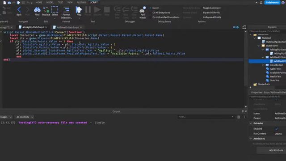This screenshot has height=161, width=286.
Task: Clear the Output panel with trash icon
Action: tap(239, 117)
